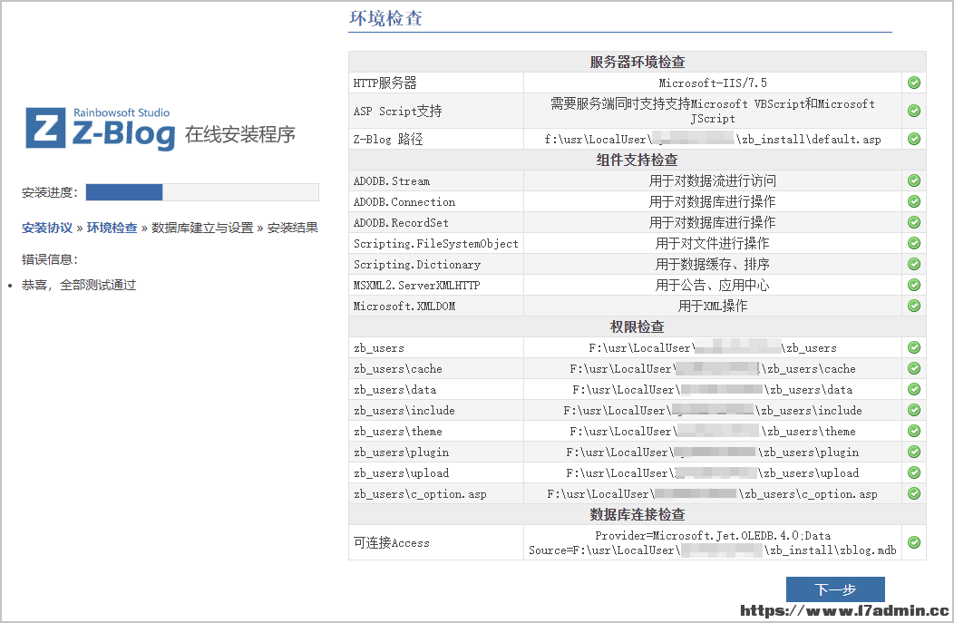Click green check icon for ADODB.RecordSet row

click(x=914, y=222)
